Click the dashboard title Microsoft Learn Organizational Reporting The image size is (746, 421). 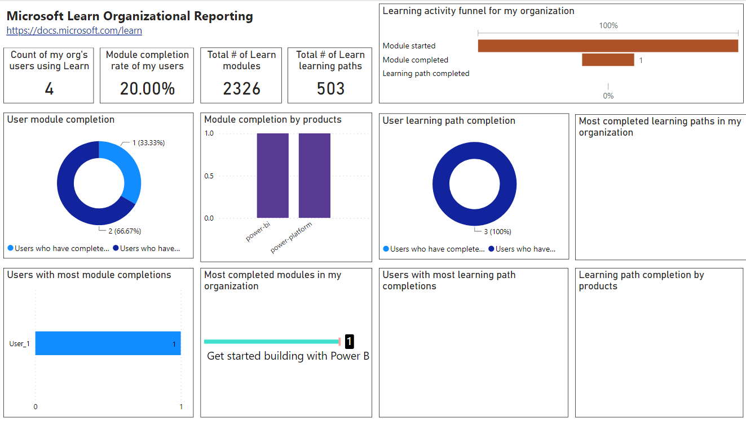coord(129,16)
